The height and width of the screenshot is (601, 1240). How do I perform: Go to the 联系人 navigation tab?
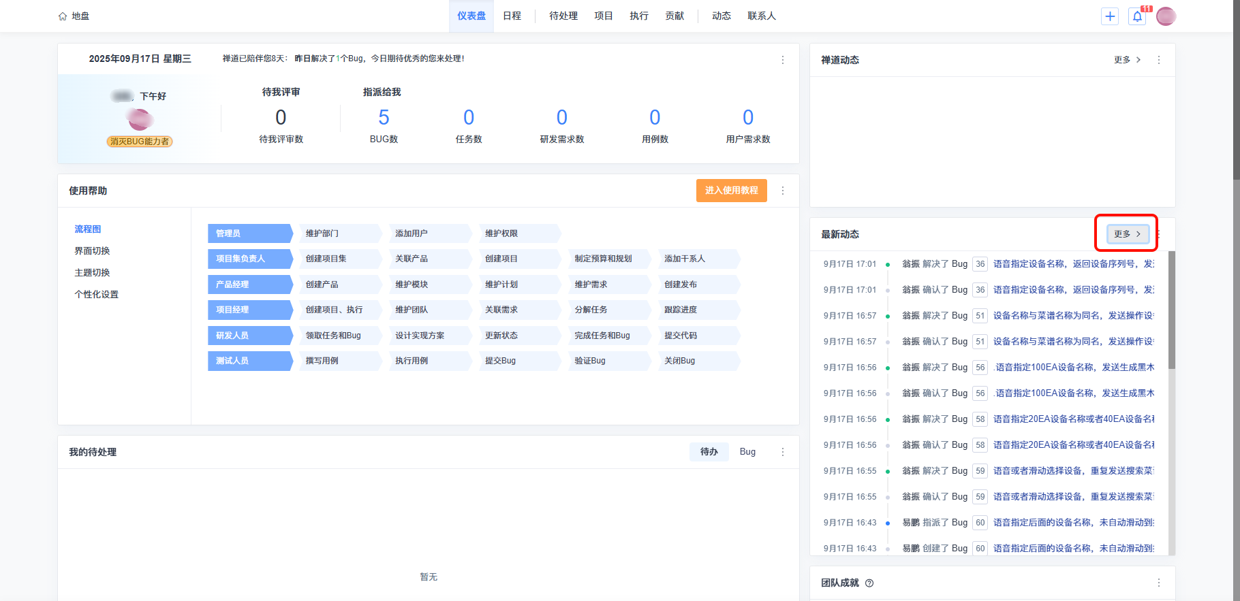pyautogui.click(x=761, y=16)
